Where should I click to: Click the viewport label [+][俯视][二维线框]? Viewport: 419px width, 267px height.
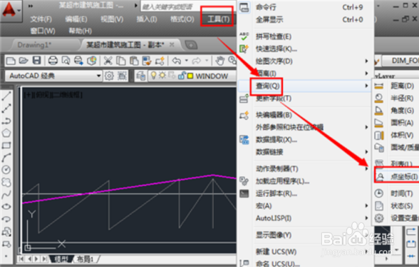pyautogui.click(x=53, y=95)
